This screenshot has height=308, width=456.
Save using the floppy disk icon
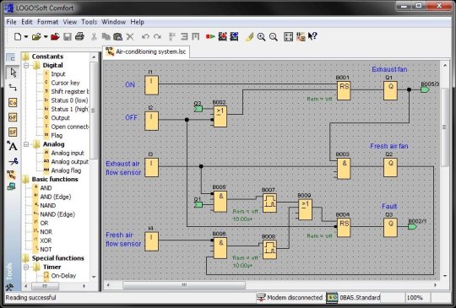[x=68, y=36]
